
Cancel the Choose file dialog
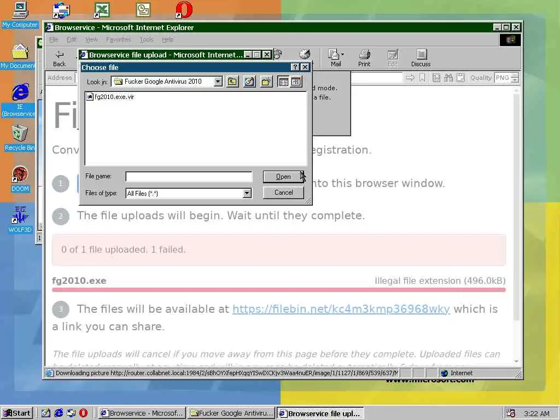pos(283,192)
